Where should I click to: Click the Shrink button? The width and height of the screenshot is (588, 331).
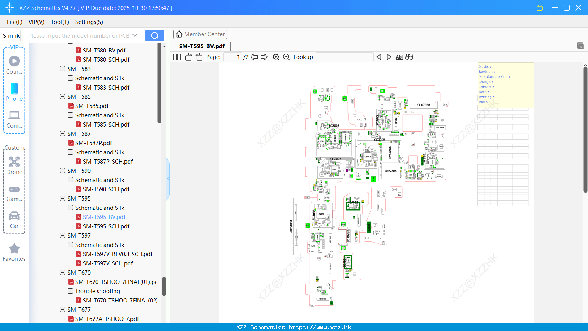click(12, 35)
